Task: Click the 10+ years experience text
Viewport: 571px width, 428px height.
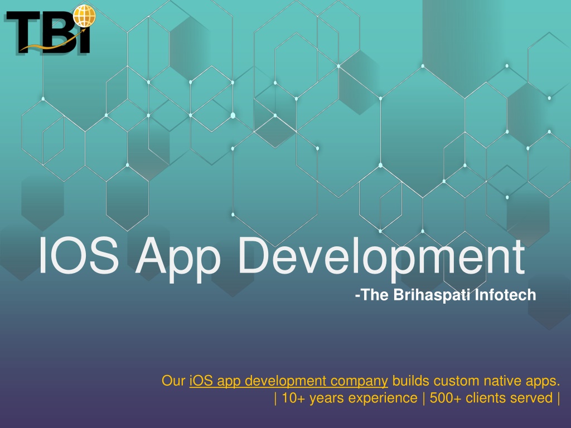Action: coord(349,398)
